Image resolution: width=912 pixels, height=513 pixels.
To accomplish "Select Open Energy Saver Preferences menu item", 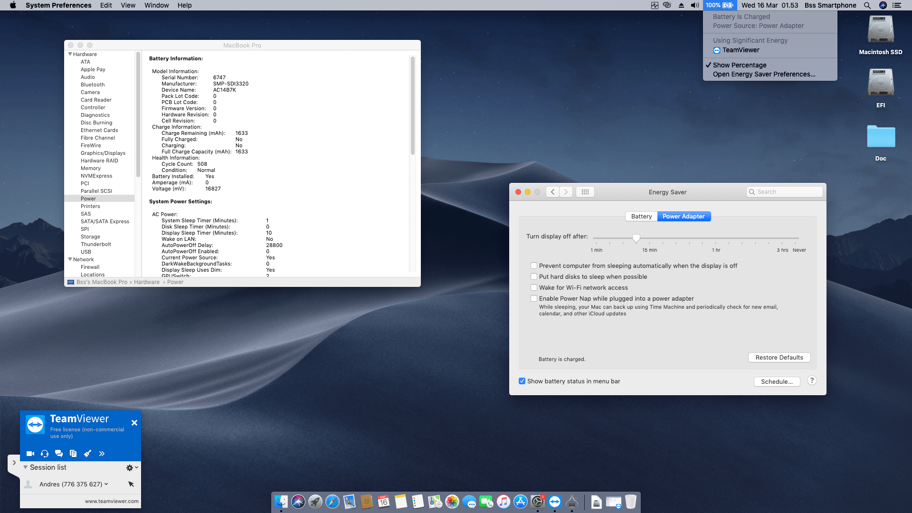I will (x=770, y=74).
